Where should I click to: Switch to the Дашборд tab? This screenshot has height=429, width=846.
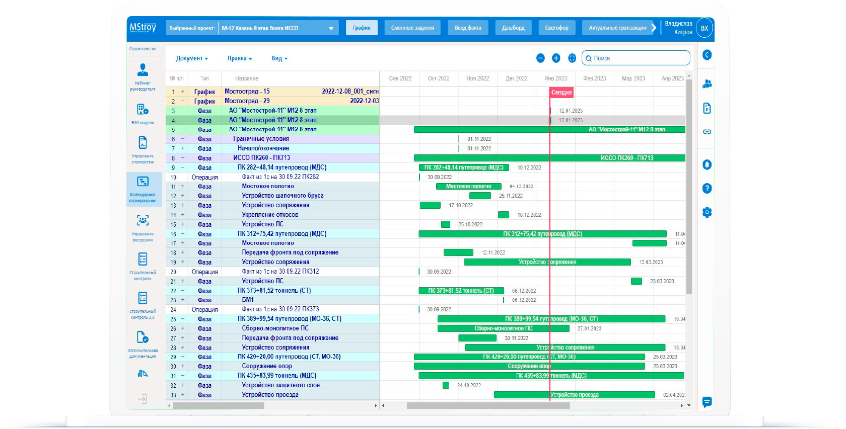513,28
